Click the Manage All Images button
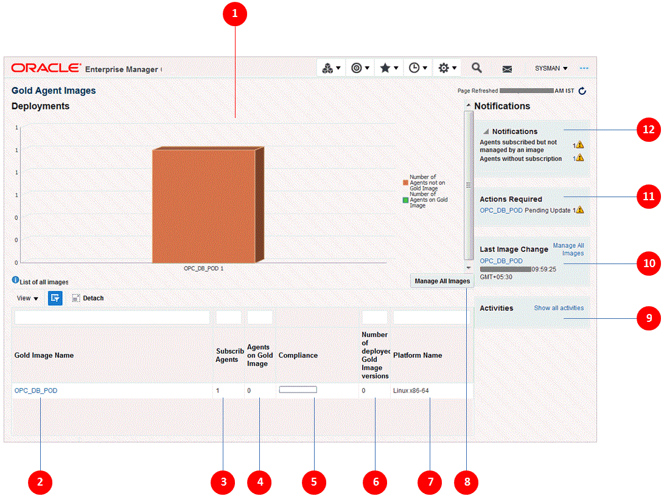This screenshot has width=664, height=499. [442, 281]
